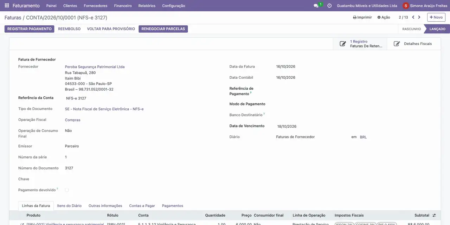Image resolution: width=450 pixels, height=225 pixels.
Task: Switch to the Outras informações tab
Action: click(x=105, y=206)
